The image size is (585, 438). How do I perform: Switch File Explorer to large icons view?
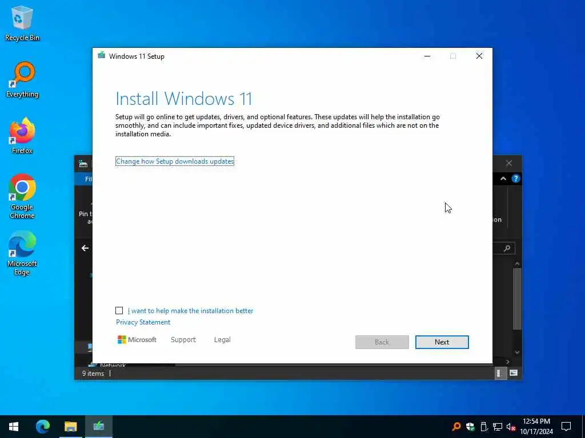click(514, 373)
